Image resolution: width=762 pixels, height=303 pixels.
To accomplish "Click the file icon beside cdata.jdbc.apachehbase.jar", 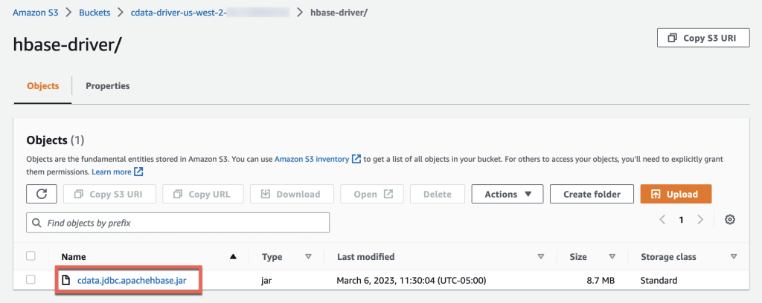I will click(x=66, y=280).
